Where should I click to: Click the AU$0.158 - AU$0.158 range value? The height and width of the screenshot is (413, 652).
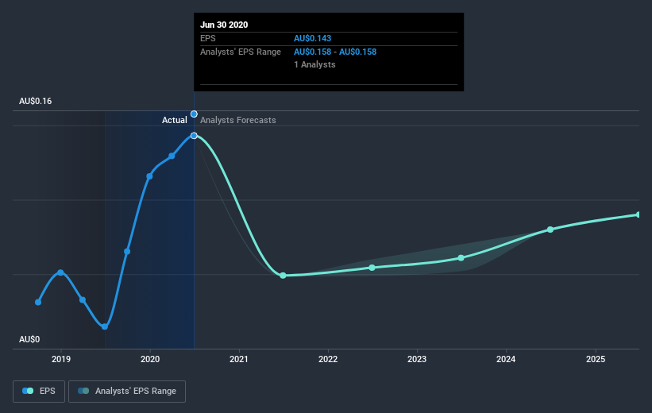[x=335, y=52]
